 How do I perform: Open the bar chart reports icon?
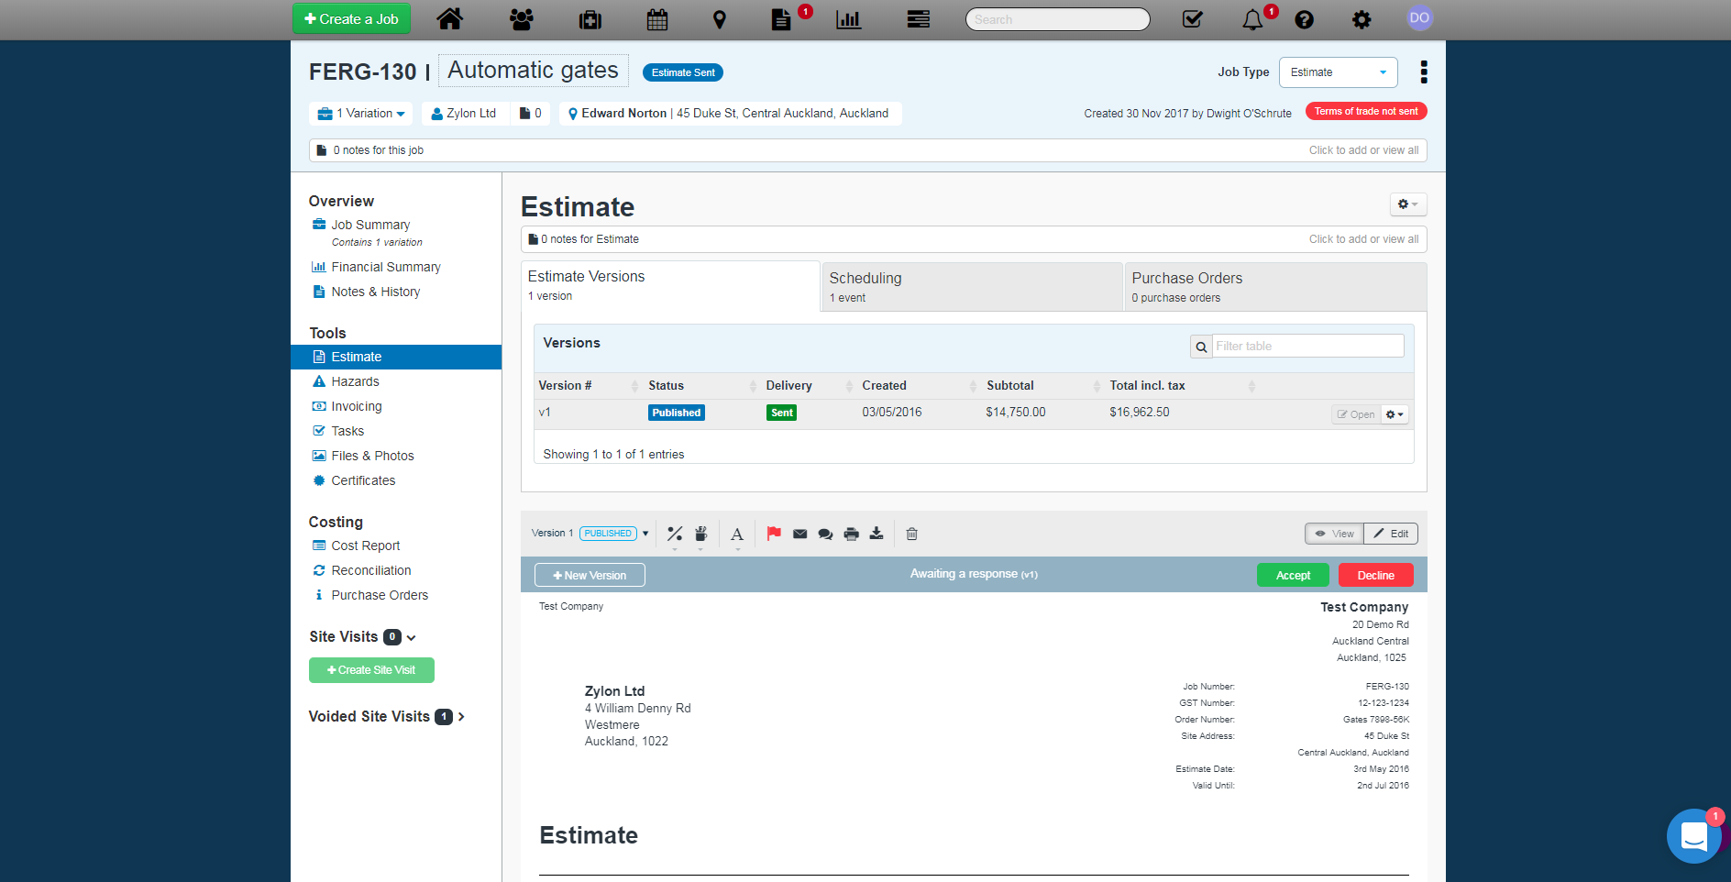[x=849, y=19]
